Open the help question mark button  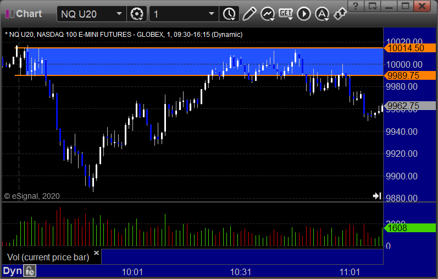pos(356,6)
